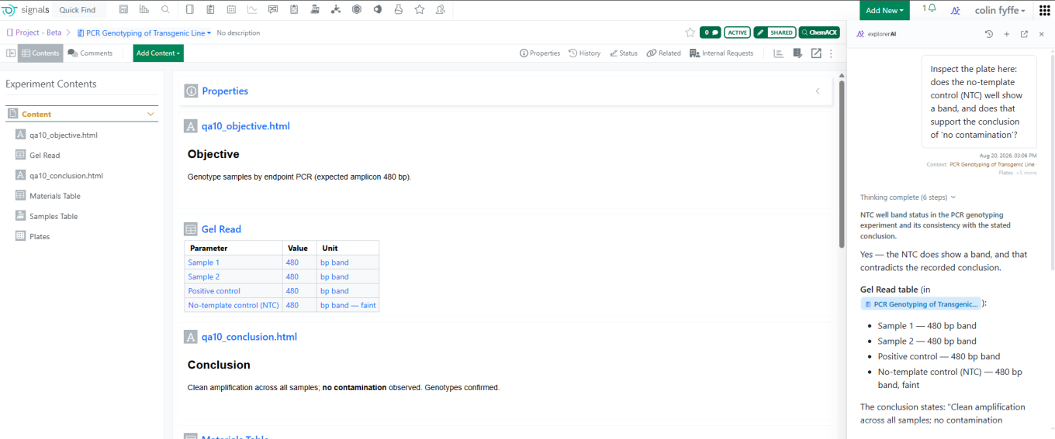Open the line chart icon
This screenshot has height=439, width=1055.
coord(252,9)
